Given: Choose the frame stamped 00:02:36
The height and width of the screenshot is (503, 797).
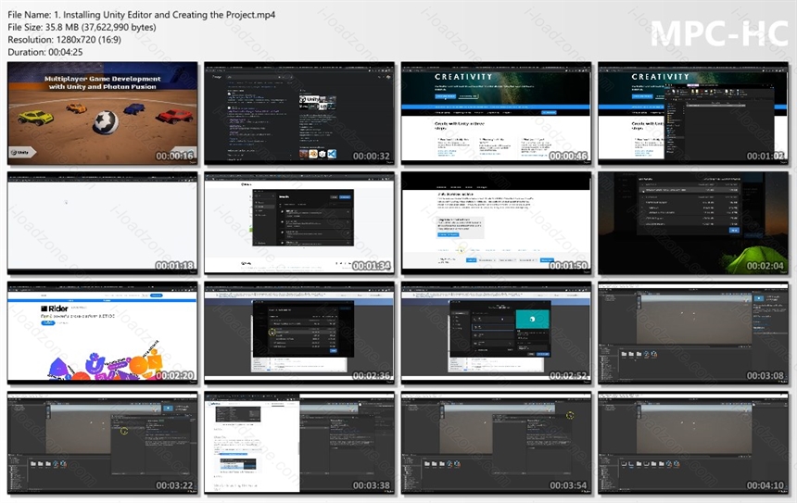Looking at the screenshot, I should (x=298, y=333).
